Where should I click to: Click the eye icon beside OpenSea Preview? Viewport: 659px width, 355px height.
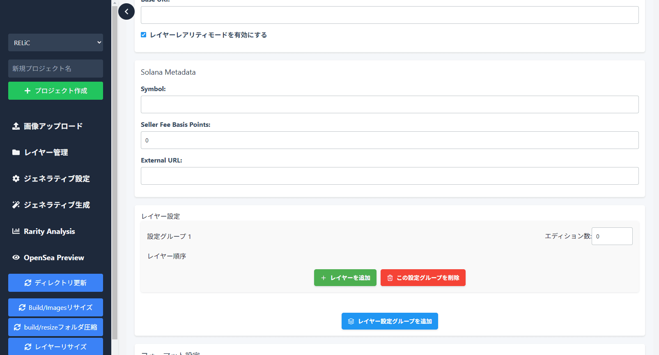click(x=16, y=257)
